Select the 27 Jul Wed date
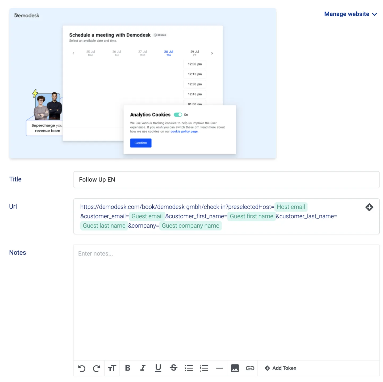Image resolution: width=383 pixels, height=382 pixels. coord(143,53)
